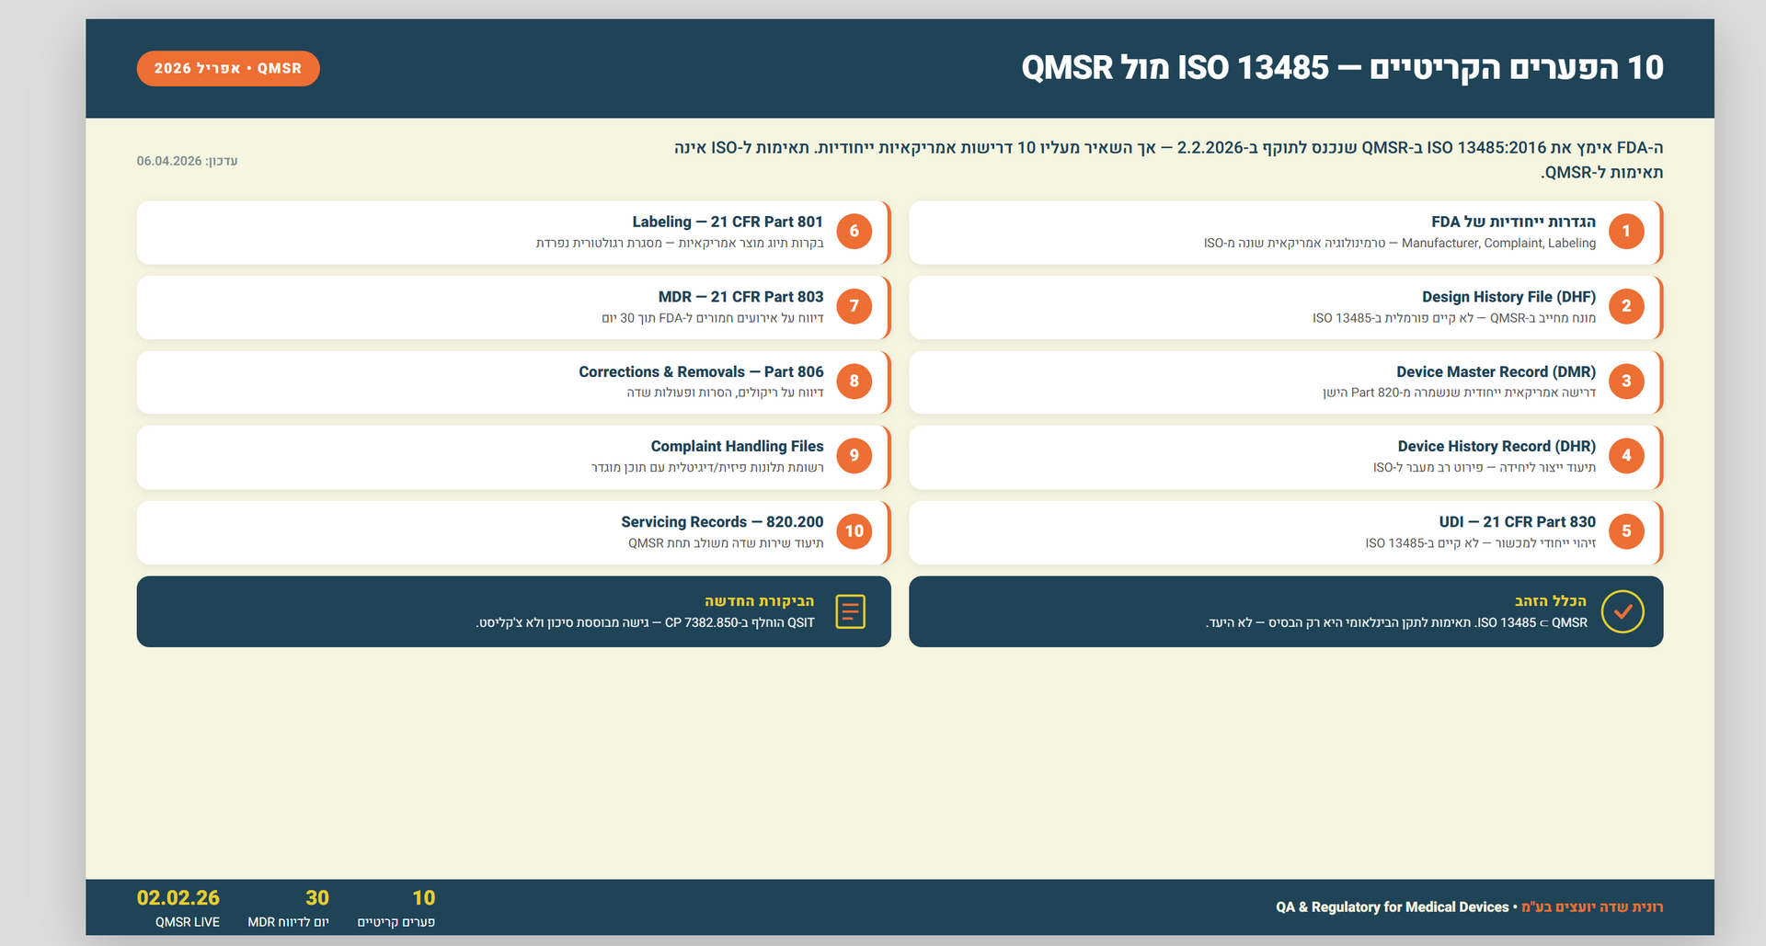Click the yellow document icon beside הביקורת החדשה

(x=851, y=610)
